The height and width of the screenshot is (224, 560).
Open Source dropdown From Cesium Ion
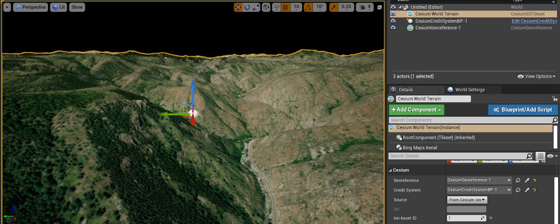coord(467,200)
